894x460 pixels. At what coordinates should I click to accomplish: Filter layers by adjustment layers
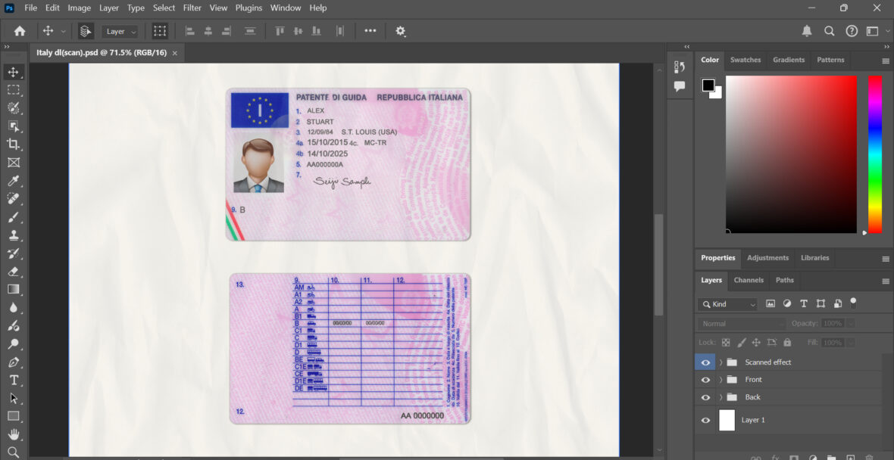click(x=787, y=303)
